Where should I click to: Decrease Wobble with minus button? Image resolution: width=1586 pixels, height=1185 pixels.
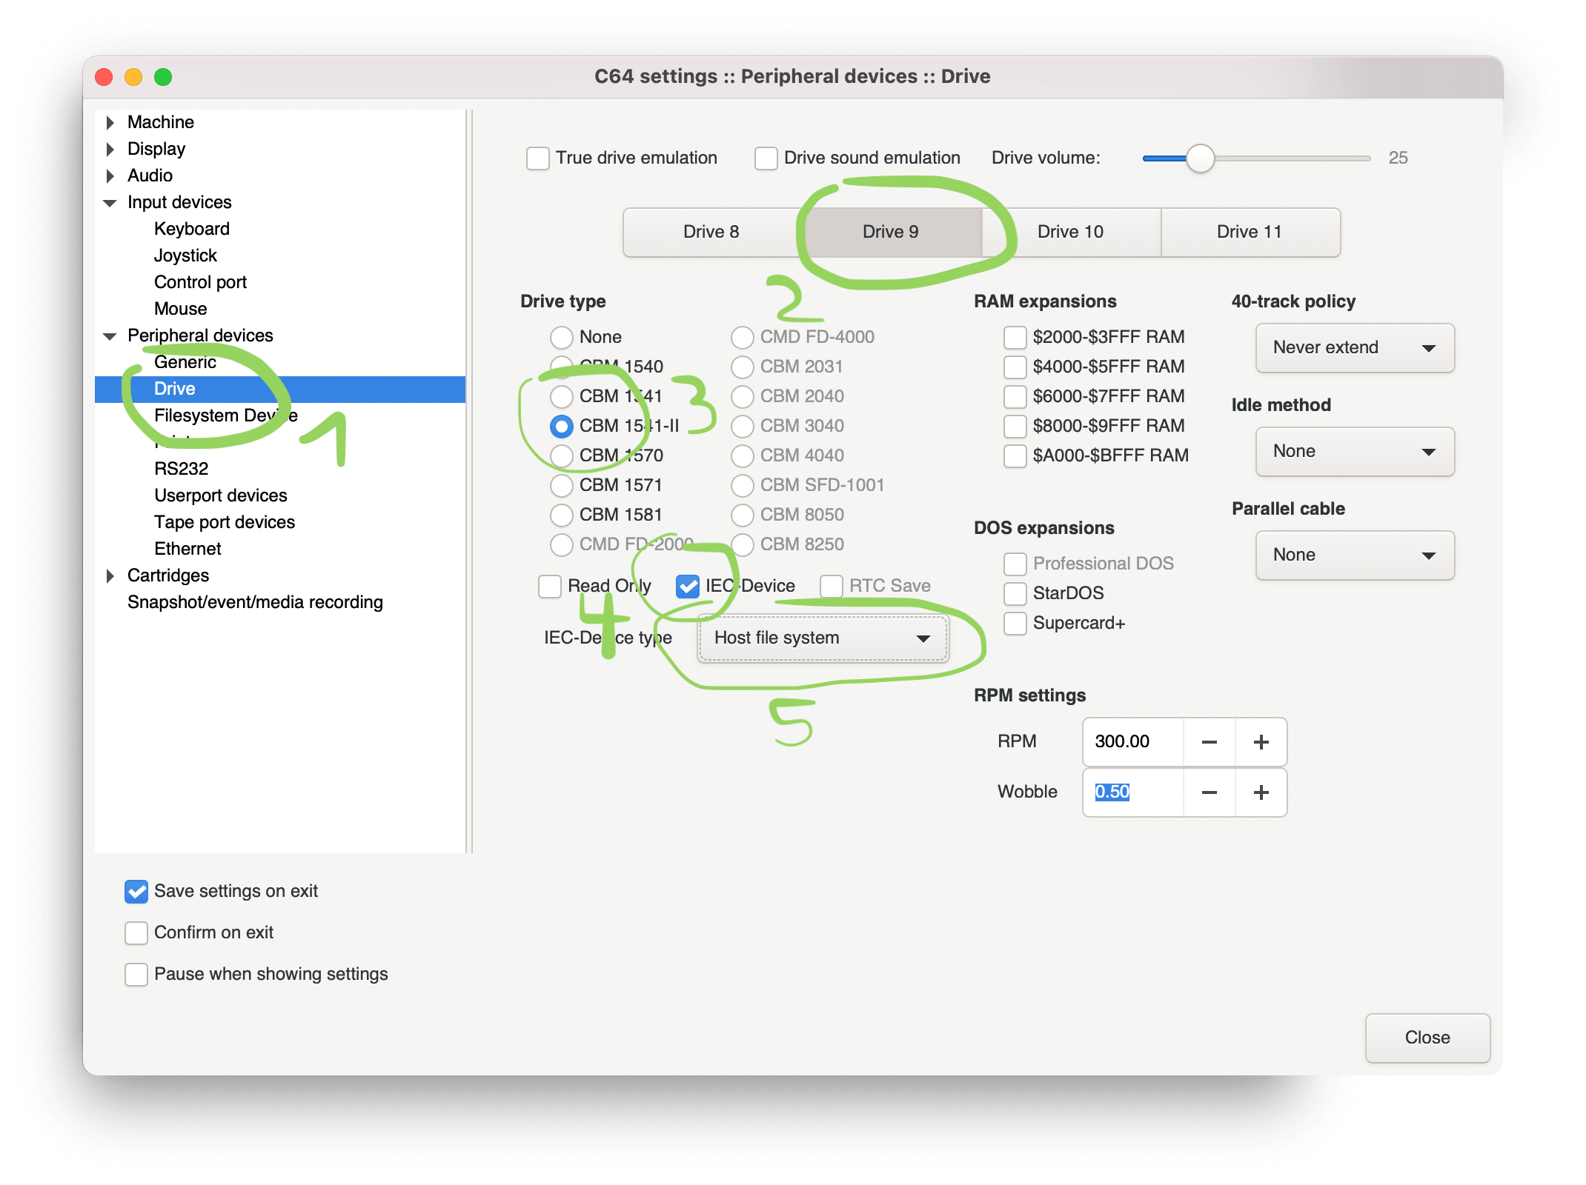(1210, 792)
